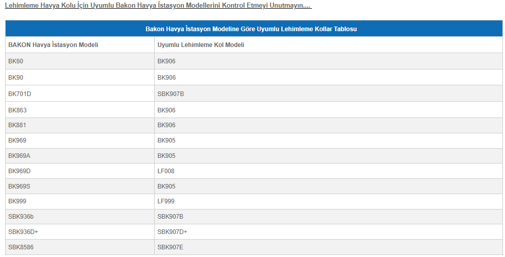This screenshot has width=505, height=257.
Task: Click the SBK8586 station model cell
Action: click(x=20, y=247)
